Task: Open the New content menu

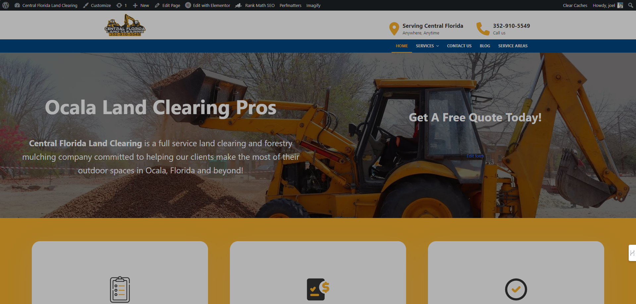Action: coord(141,5)
